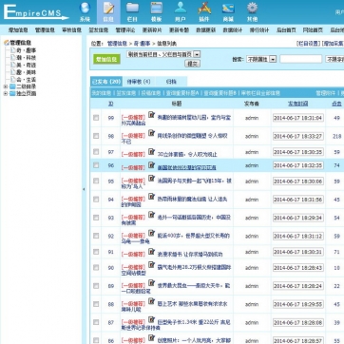
Task: Click edit icon in row ID 97
Action: pos(152,151)
